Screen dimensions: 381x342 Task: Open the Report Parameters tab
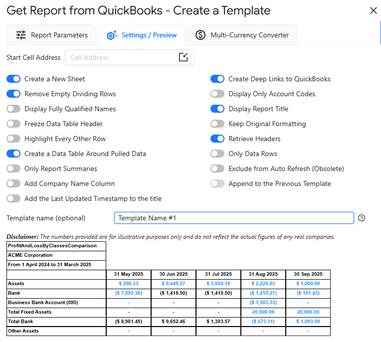click(x=52, y=35)
